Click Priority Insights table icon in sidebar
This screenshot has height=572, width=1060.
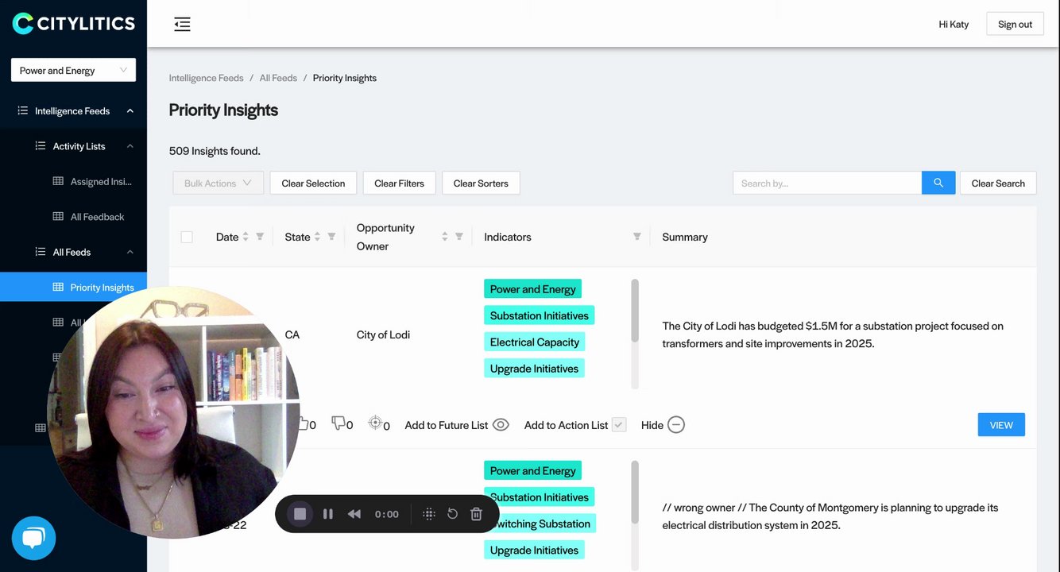tap(58, 287)
